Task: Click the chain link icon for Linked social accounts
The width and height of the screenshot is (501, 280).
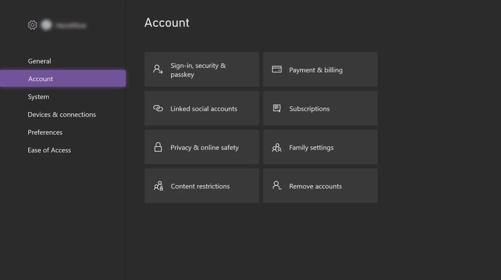Action: 158,108
